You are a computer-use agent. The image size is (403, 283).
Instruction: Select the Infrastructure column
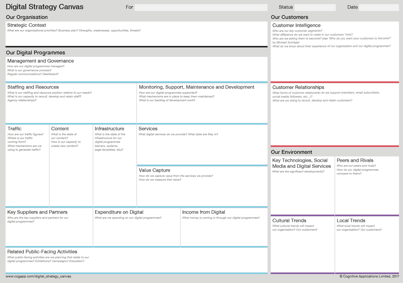[x=115, y=165]
